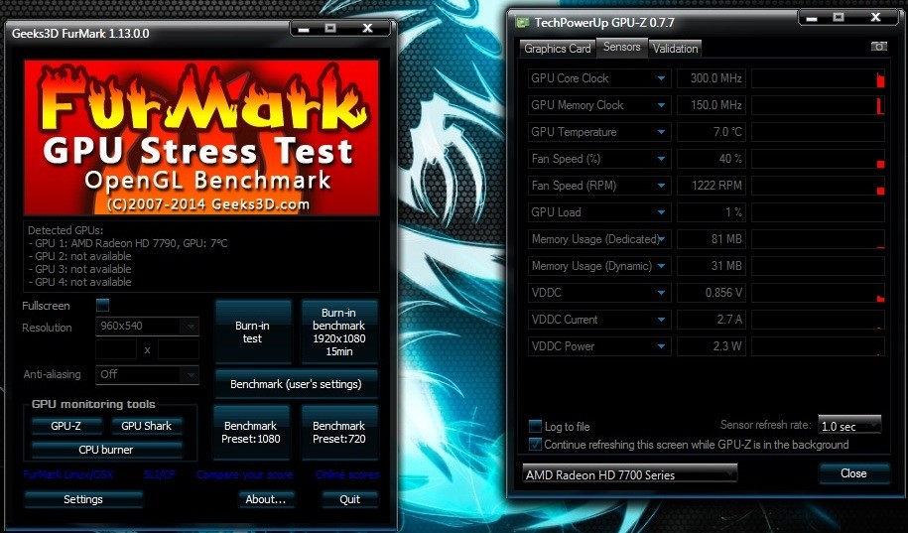Run Benchmark Preset:720
The image size is (908, 533).
point(338,432)
